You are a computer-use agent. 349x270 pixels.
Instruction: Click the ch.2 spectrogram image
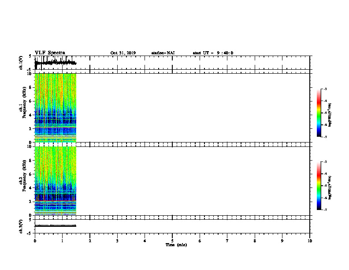pyautogui.click(x=56, y=181)
